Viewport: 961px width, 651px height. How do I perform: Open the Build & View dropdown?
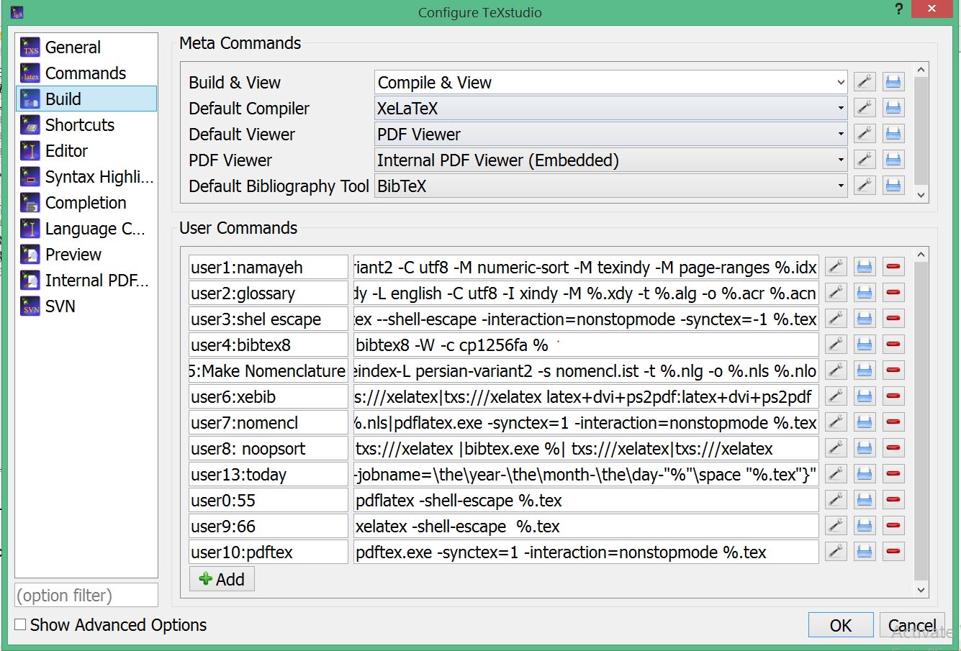(611, 82)
